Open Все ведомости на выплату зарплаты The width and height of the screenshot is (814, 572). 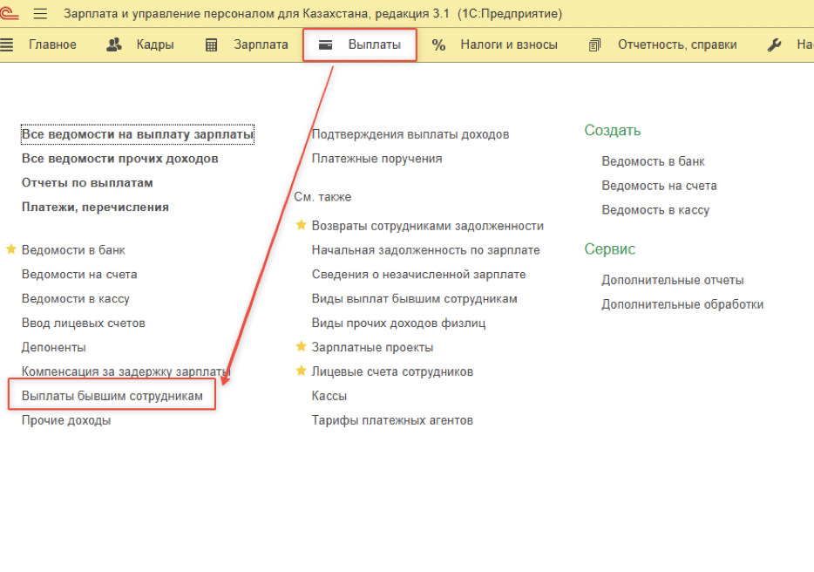138,134
